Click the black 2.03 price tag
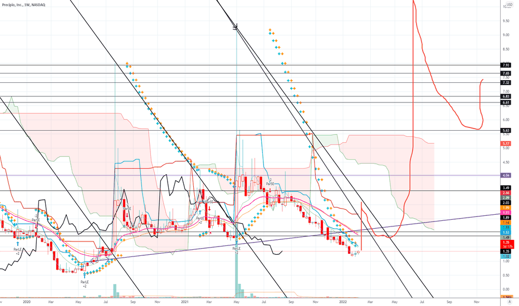Image resolution: width=519 pixels, height=306 pixels. pyautogui.click(x=506, y=203)
